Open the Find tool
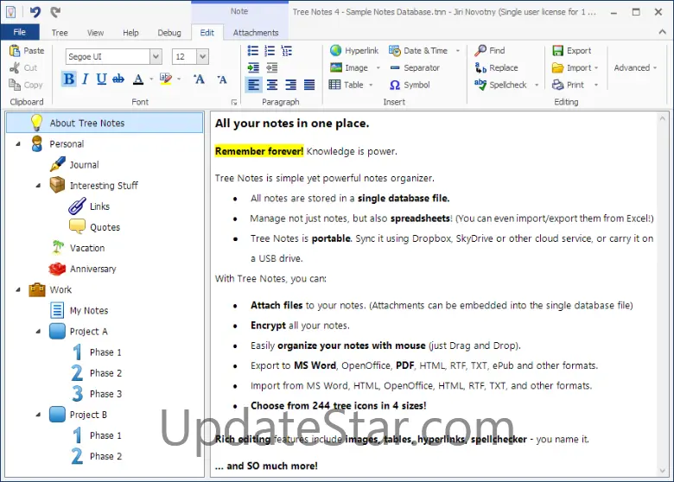The height and width of the screenshot is (482, 674). point(490,51)
